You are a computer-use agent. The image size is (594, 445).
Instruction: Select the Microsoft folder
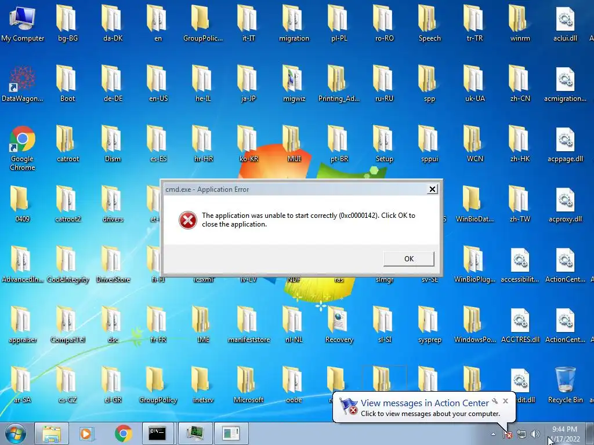248,385
